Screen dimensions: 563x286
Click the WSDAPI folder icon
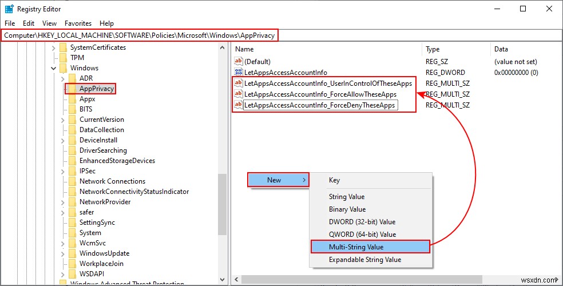pyautogui.click(x=73, y=274)
